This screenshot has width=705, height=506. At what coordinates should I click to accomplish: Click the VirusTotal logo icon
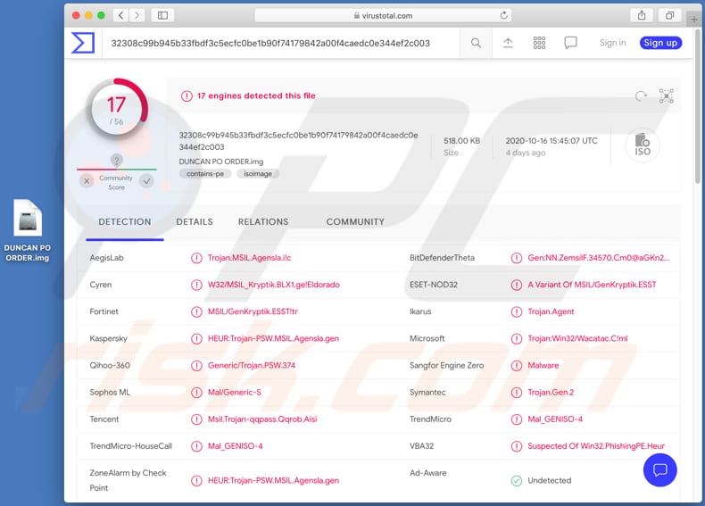coord(83,43)
